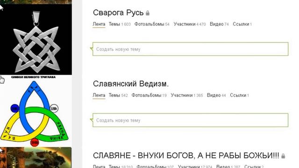Viewport: 299px width, 168px height.
Task: Open Видео 74 tab in Сварога Русь
Action: click(219, 24)
